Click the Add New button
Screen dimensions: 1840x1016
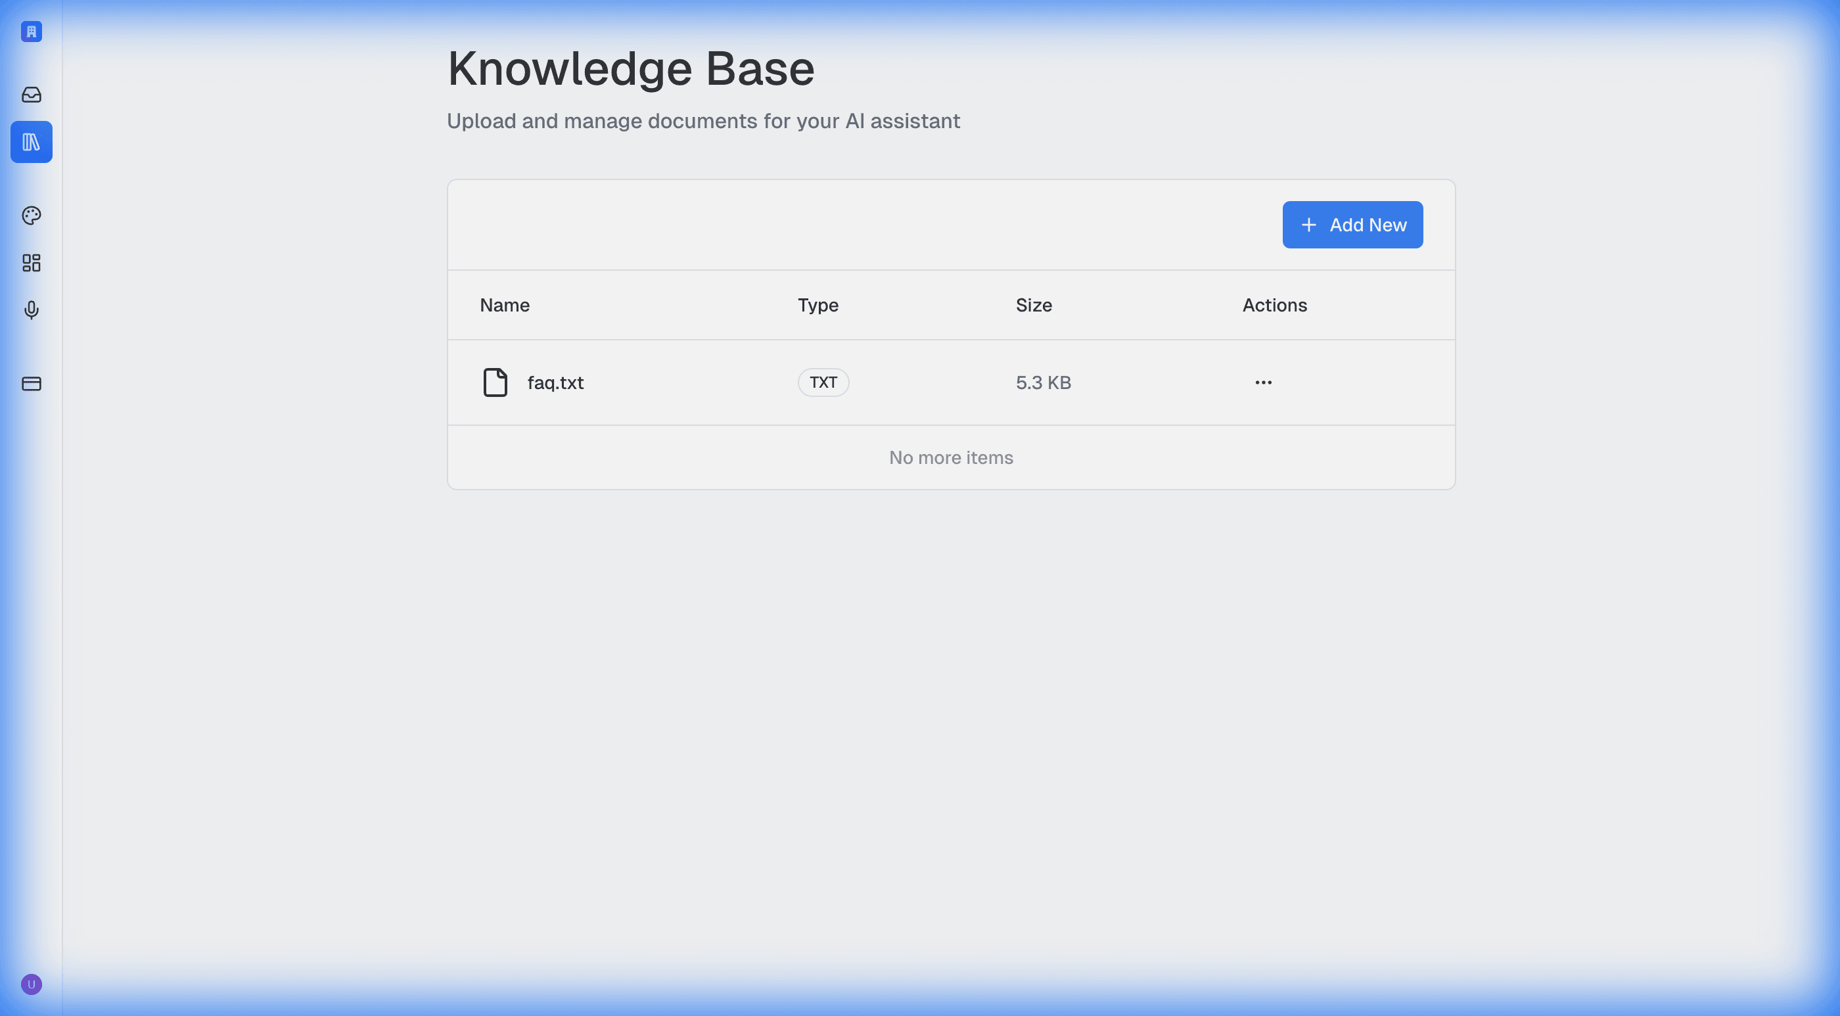[x=1352, y=224]
